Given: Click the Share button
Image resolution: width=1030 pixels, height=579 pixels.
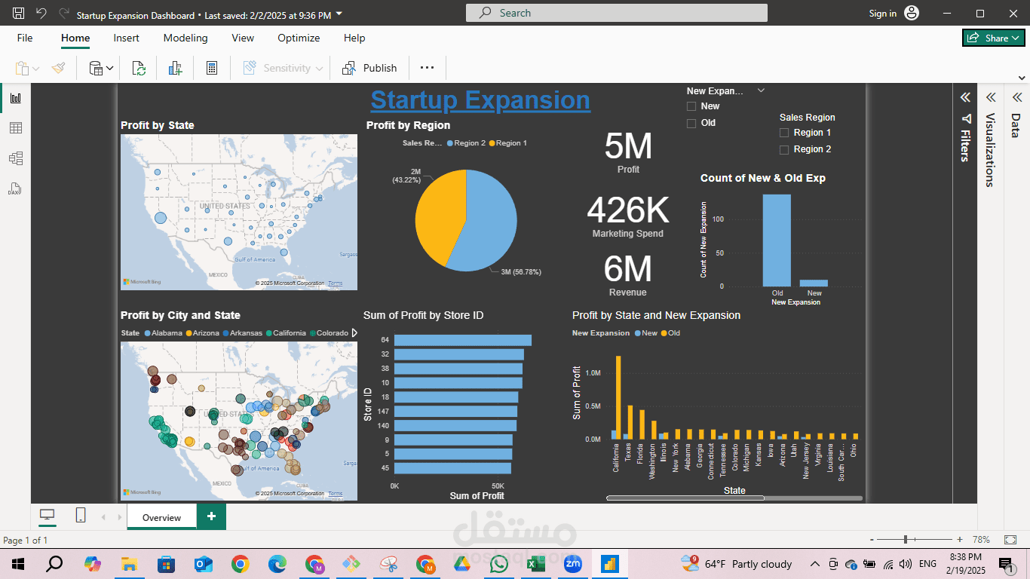Looking at the screenshot, I should [993, 38].
